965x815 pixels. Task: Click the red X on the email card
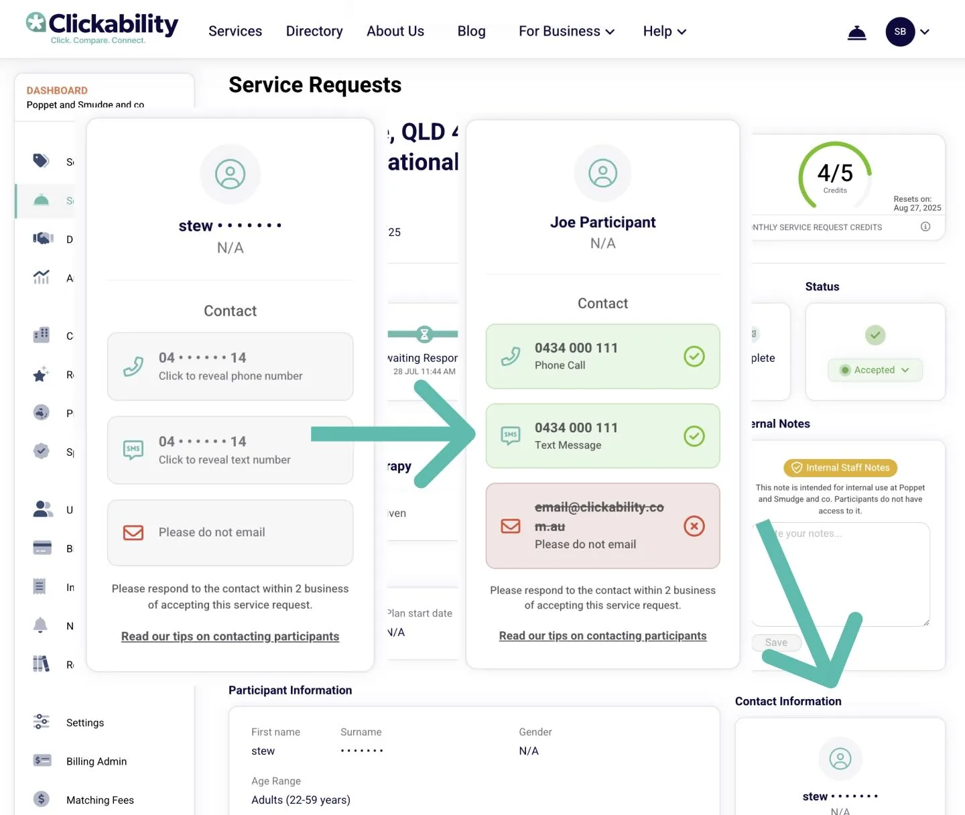(x=694, y=526)
